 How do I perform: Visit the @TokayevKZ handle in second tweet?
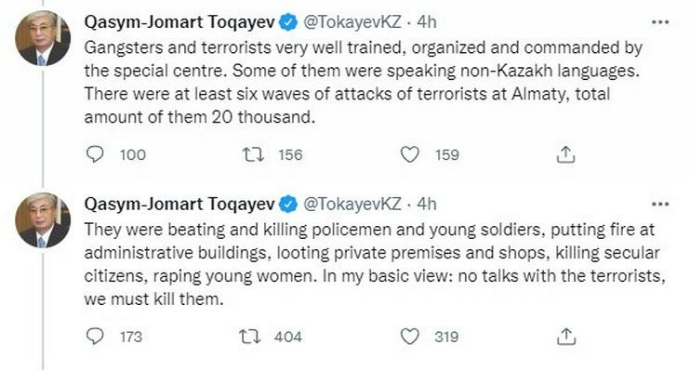click(x=352, y=205)
